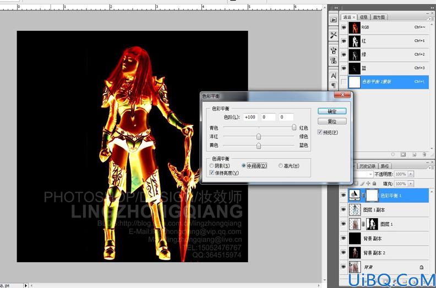Open the 填充 fill slider arrow
Screen dimensions: 436x288
click(411, 184)
